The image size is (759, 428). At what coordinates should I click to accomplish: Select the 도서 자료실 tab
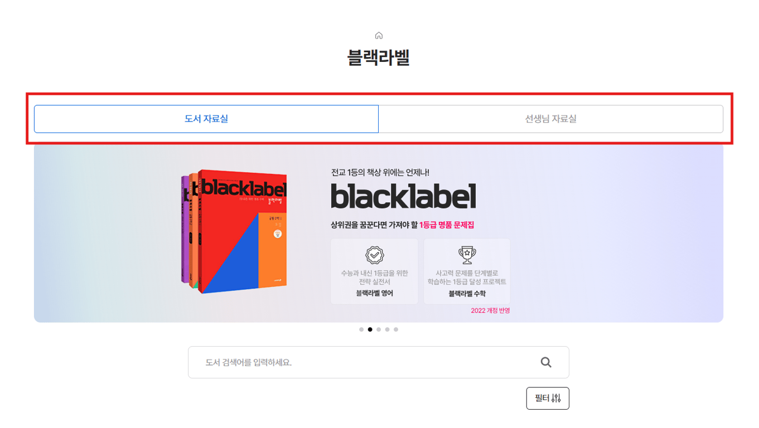206,119
